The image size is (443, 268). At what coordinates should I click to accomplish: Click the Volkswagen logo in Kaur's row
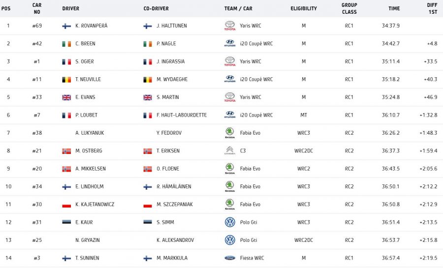[x=230, y=222]
